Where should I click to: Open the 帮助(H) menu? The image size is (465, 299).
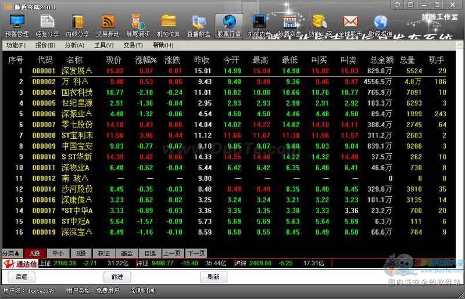[x=163, y=45]
